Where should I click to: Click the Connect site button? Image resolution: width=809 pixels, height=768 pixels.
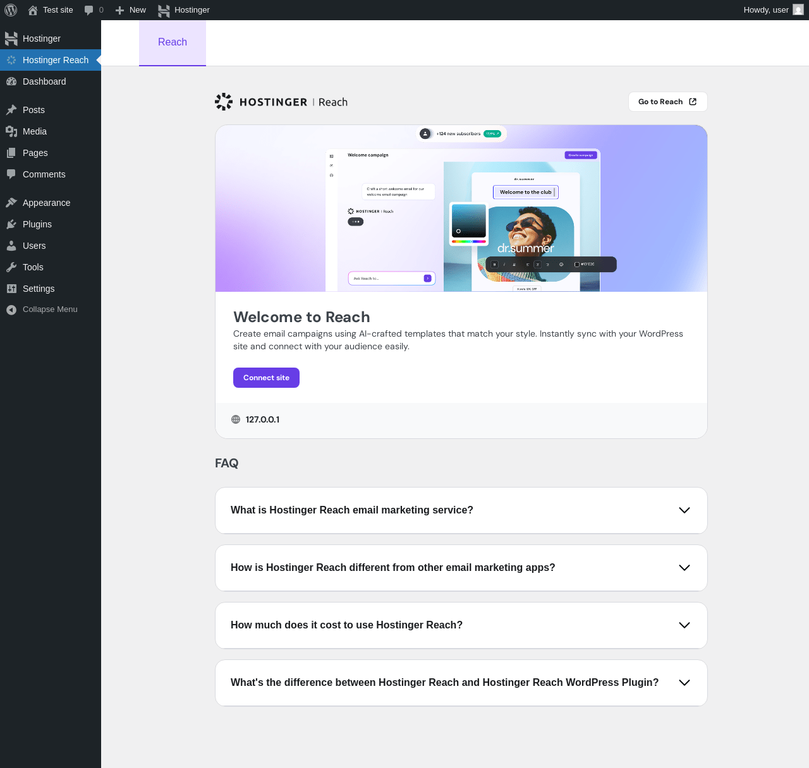point(266,378)
